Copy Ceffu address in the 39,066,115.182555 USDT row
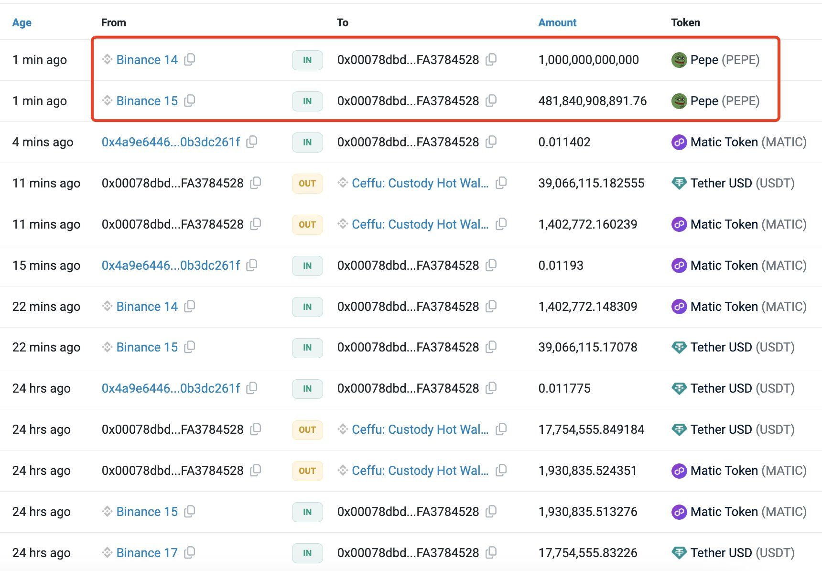This screenshot has width=822, height=571. pos(501,183)
